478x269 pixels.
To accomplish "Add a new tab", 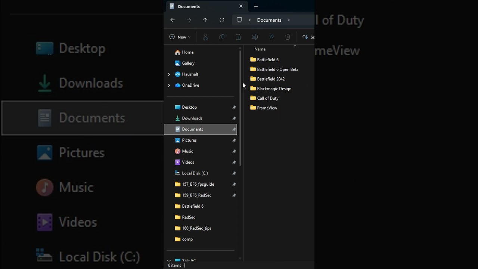I will click(256, 6).
